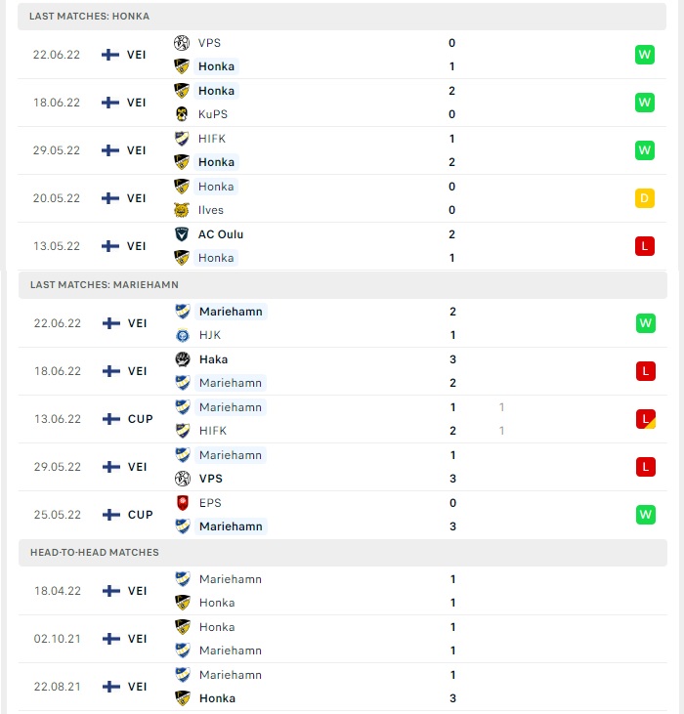Screen dimensions: 684x714
Task: Click the red EPS club crest
Action: tap(183, 503)
